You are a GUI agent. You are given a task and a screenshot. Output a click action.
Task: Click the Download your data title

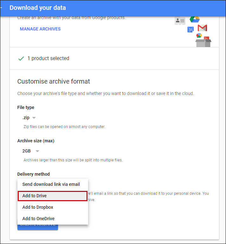tap(38, 8)
